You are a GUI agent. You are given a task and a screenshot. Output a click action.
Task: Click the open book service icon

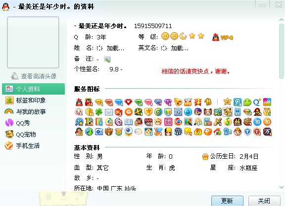click(x=129, y=122)
